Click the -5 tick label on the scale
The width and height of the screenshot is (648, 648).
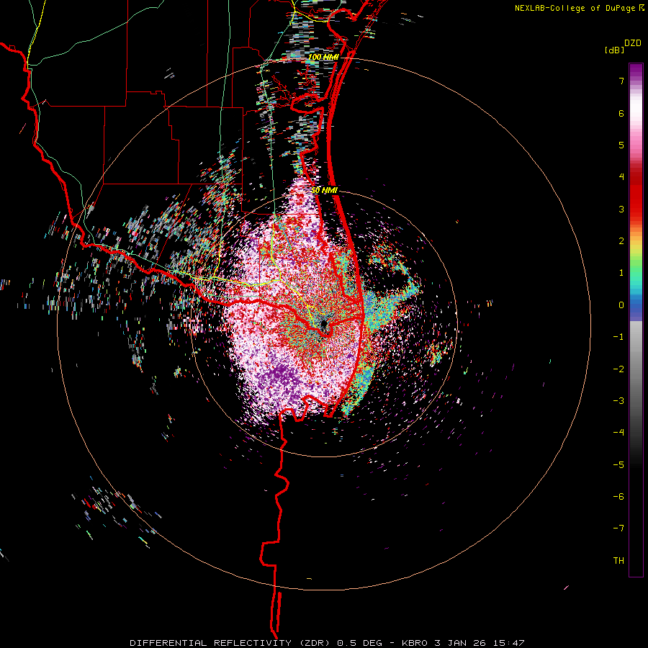tap(618, 465)
